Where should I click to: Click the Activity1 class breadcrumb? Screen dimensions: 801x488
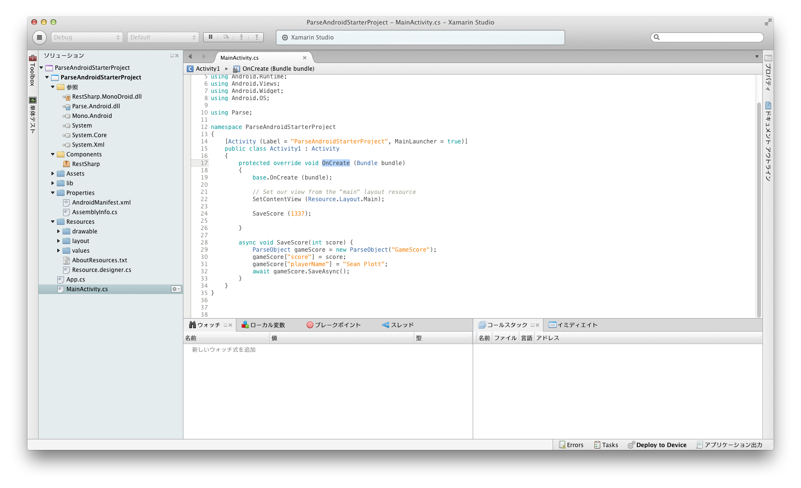[x=204, y=69]
